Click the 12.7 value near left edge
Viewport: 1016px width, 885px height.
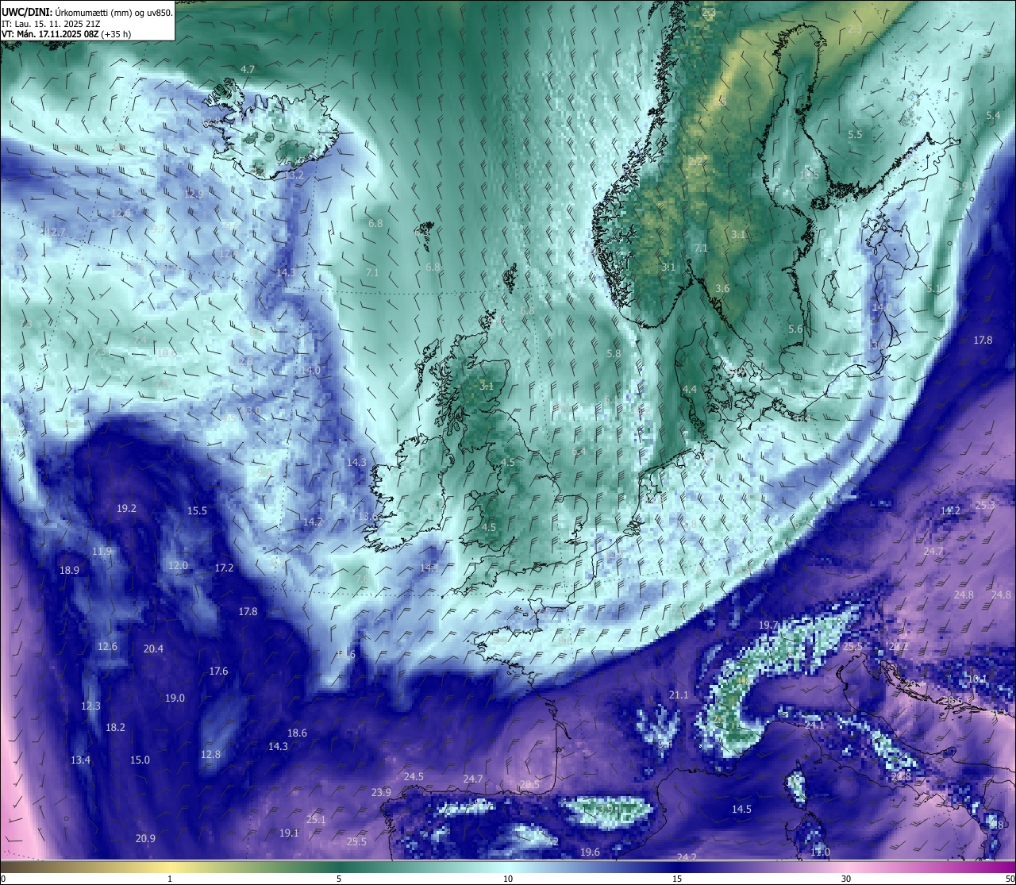pyautogui.click(x=56, y=232)
